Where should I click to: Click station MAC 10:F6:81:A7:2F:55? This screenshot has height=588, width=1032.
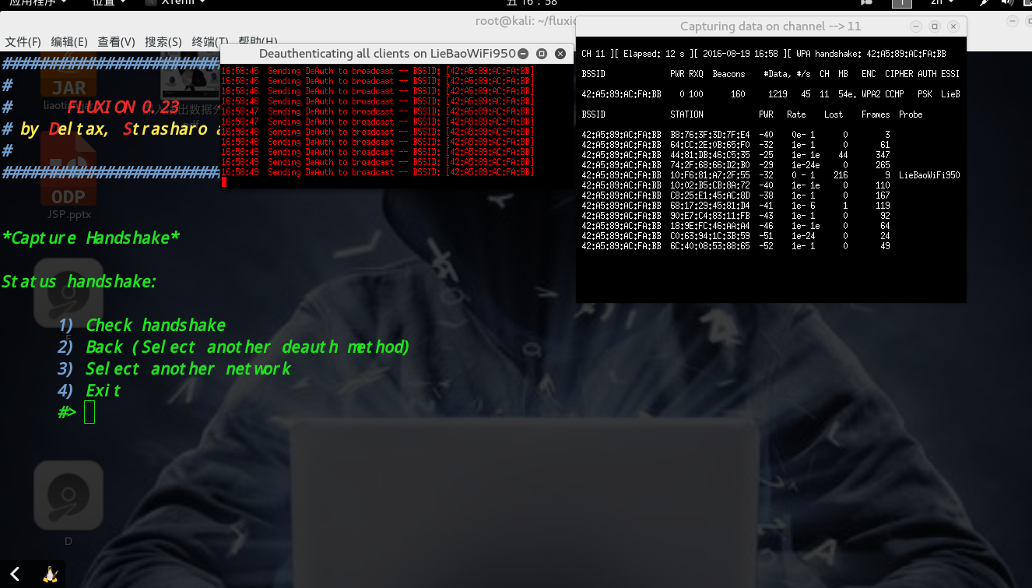710,175
